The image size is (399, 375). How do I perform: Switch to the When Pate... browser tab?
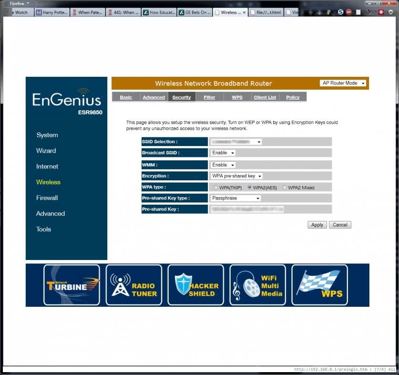coord(88,12)
